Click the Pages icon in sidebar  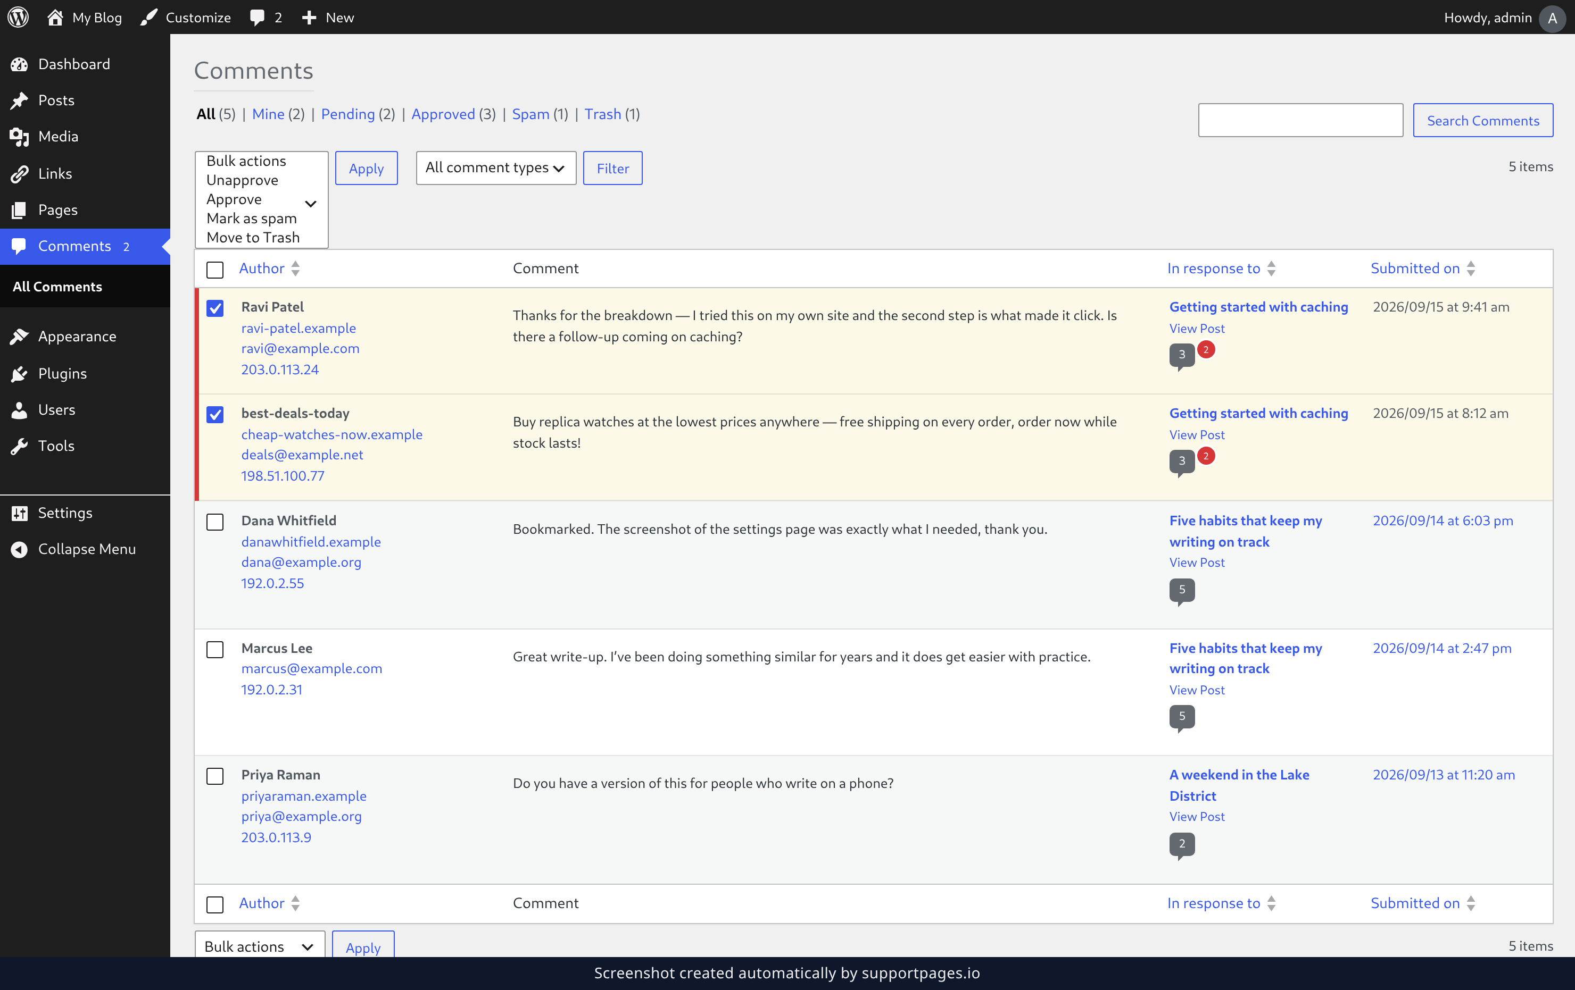click(19, 210)
